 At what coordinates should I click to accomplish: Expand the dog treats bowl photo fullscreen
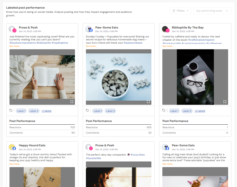pyautogui.click(x=148, y=102)
